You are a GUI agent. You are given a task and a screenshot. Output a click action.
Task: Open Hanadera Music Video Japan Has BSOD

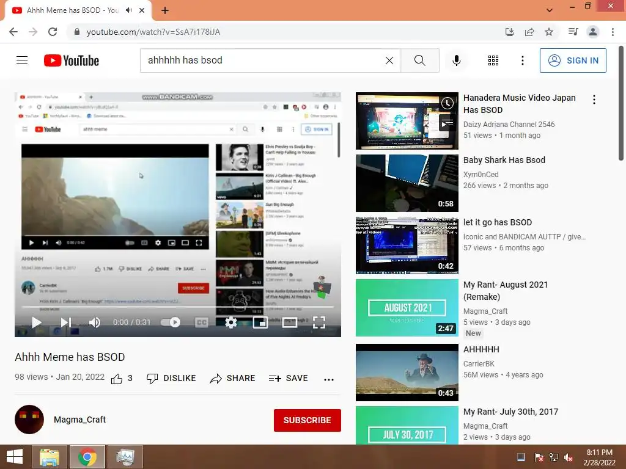520,104
